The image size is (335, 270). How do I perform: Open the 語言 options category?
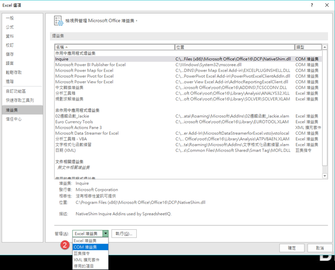(23, 63)
